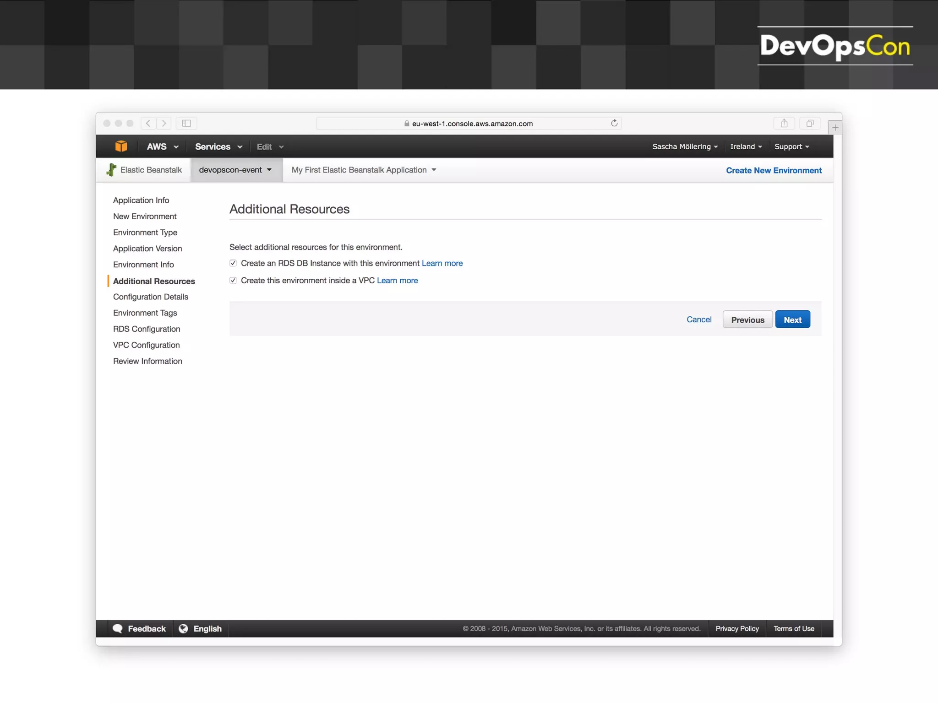Click the Elastic Beanstalk plant icon
Screen dimensions: 938x703
pyautogui.click(x=111, y=170)
